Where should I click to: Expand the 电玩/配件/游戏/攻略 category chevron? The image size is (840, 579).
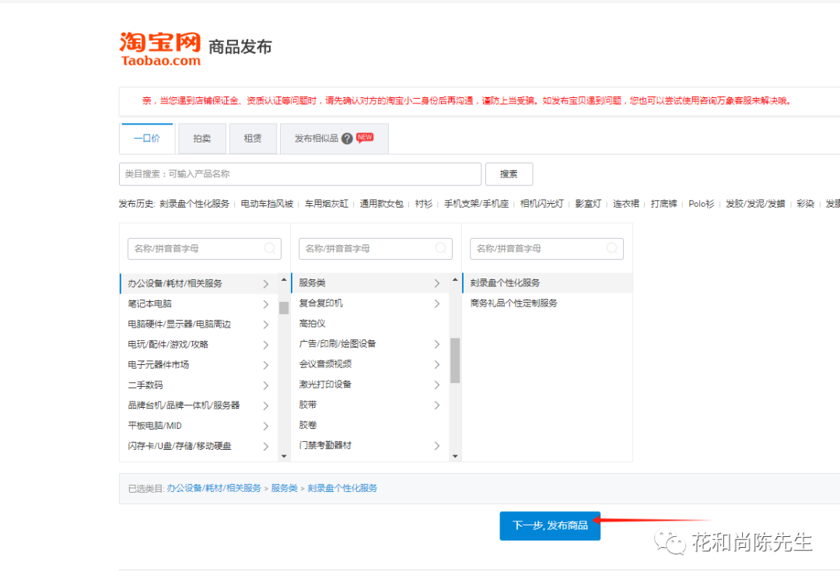point(265,344)
